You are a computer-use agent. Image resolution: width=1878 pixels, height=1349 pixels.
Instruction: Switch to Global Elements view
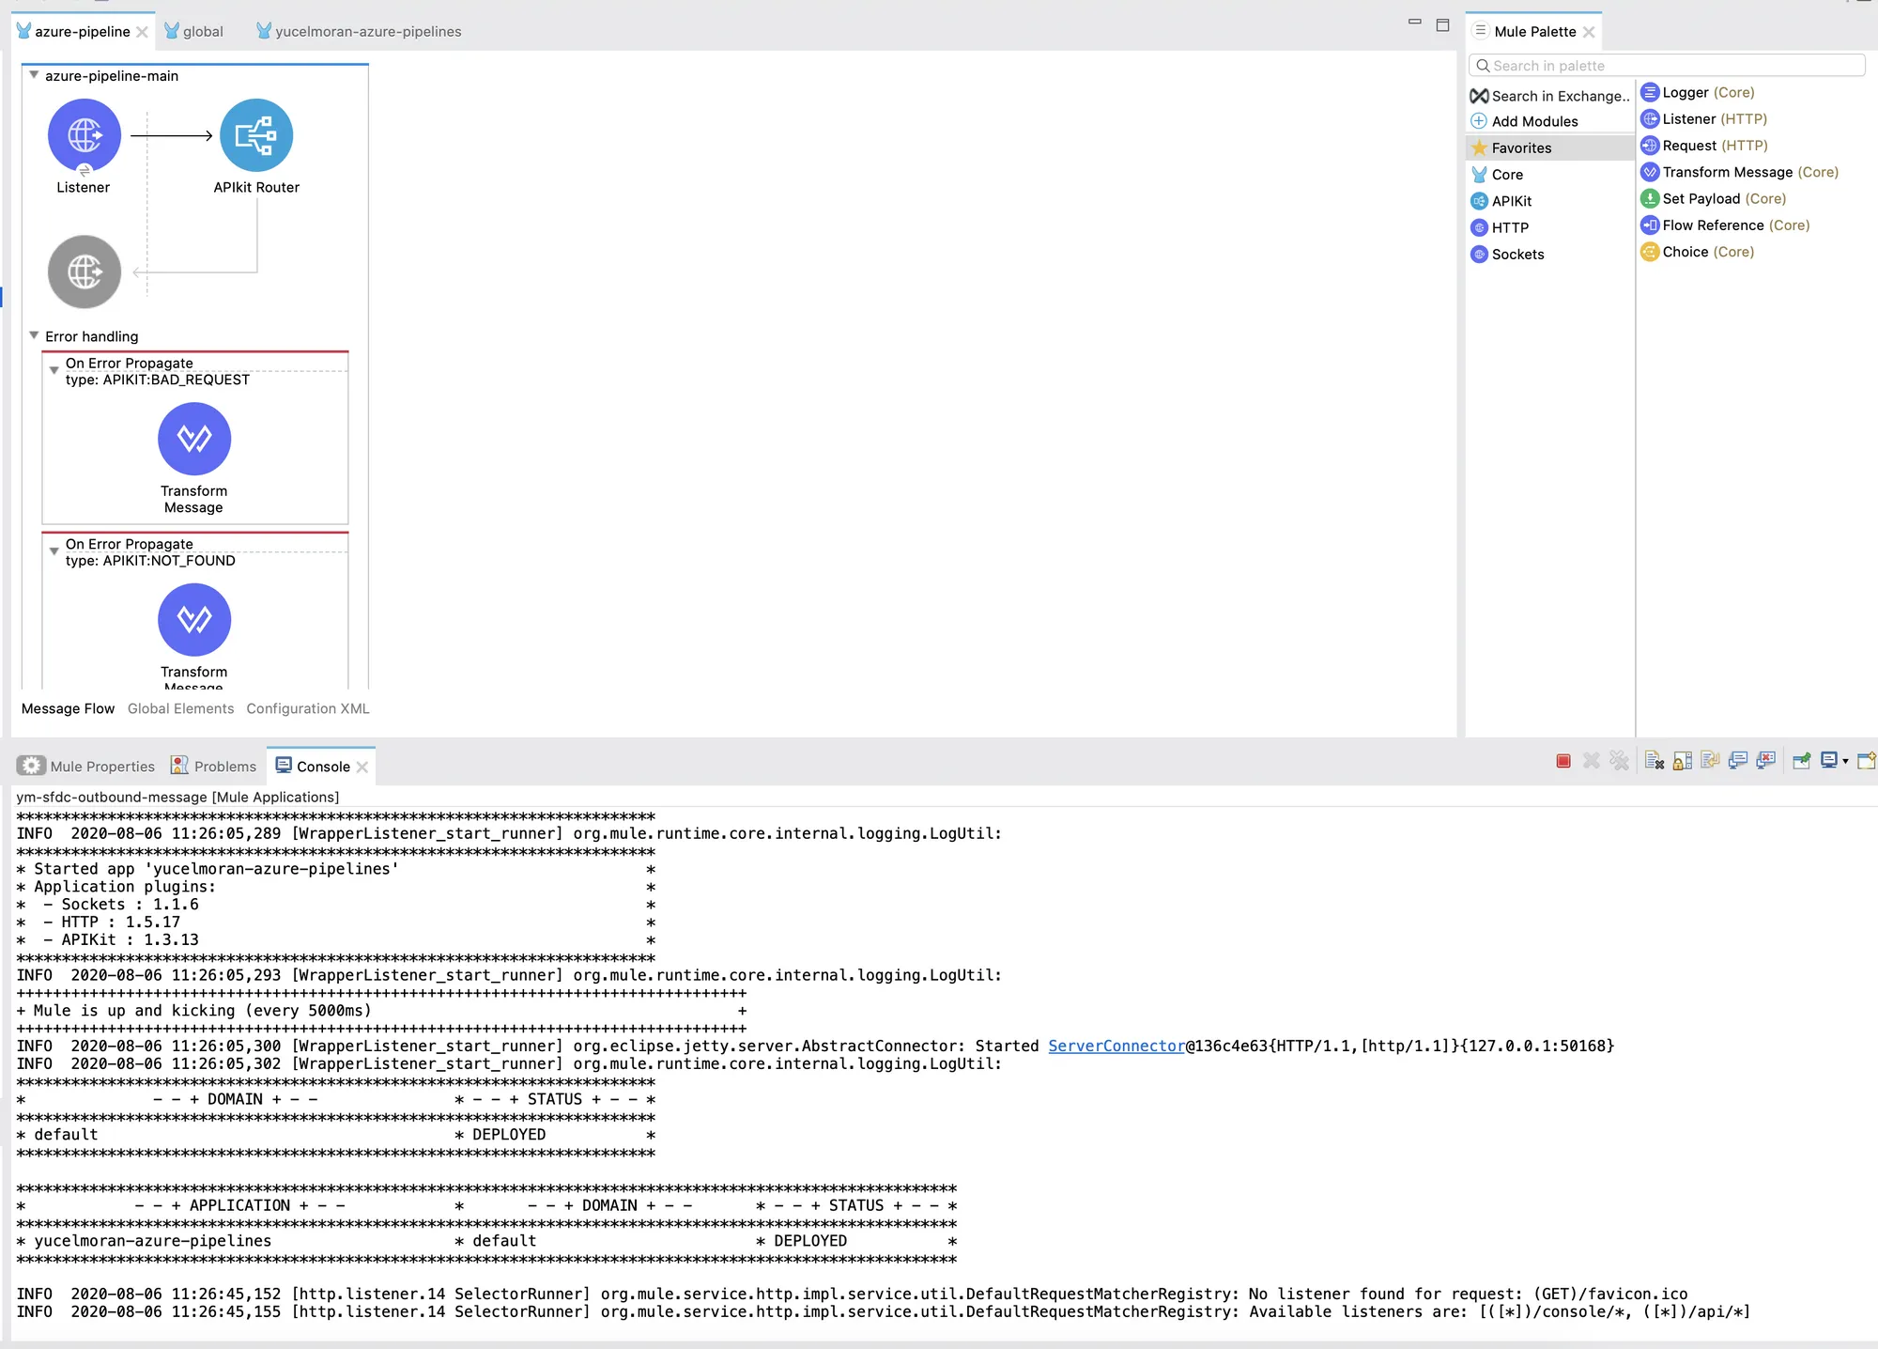[x=181, y=708]
